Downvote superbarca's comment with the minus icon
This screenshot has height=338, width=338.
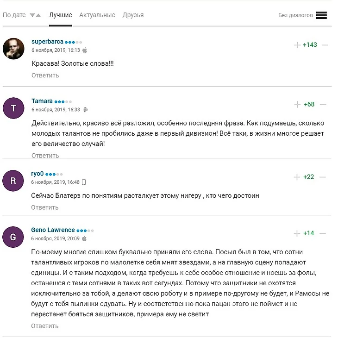point(325,45)
